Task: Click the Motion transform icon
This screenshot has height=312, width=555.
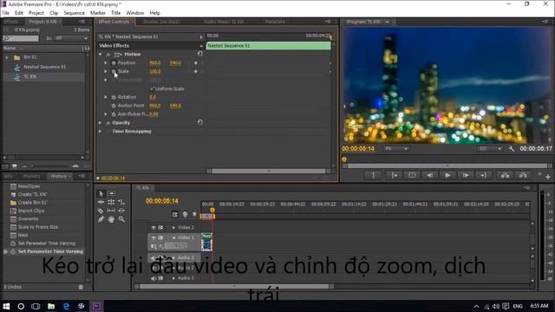Action: coord(118,54)
